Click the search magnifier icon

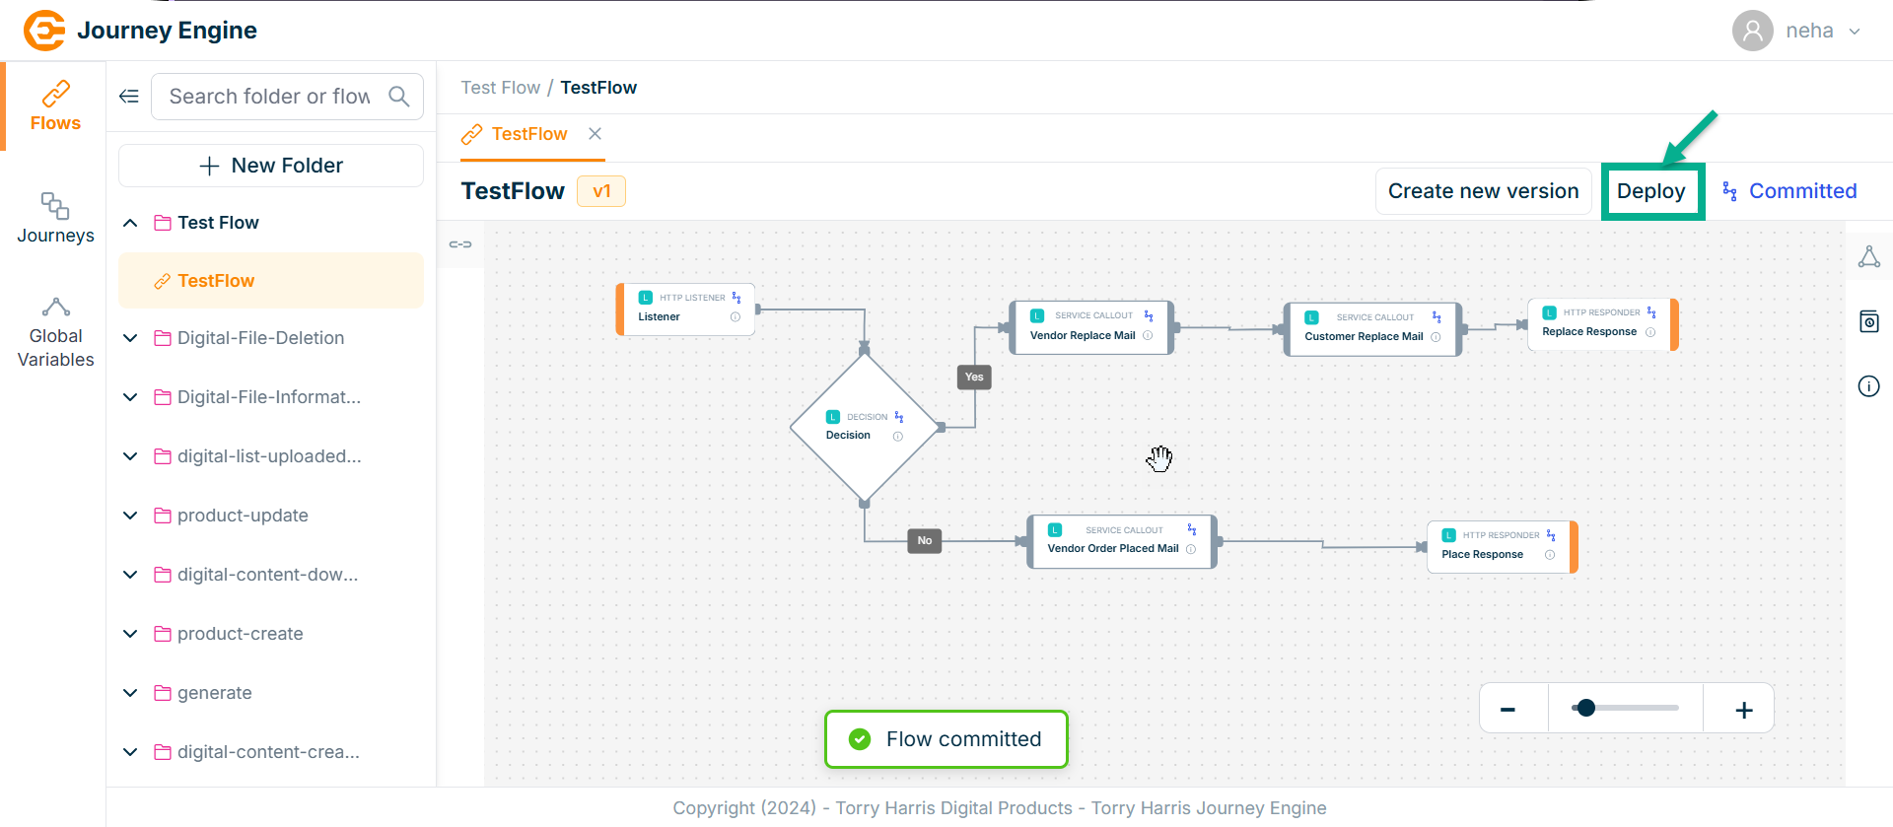click(x=399, y=97)
